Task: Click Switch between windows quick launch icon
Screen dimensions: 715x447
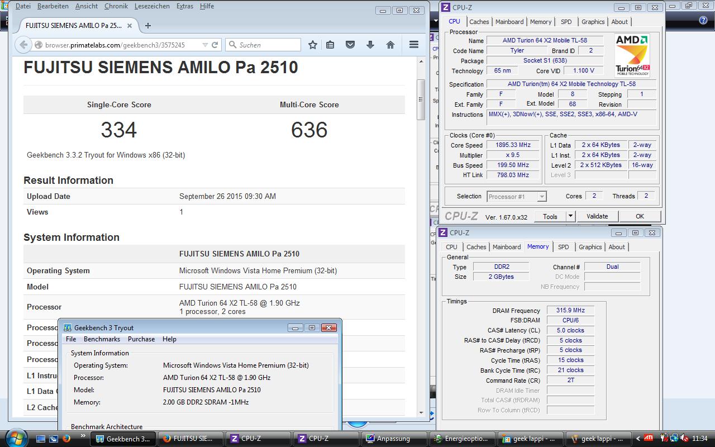Action: (x=54, y=439)
